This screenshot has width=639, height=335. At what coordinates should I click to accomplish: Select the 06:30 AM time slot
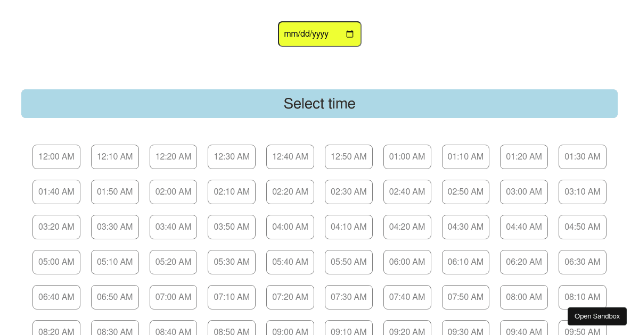tap(583, 262)
